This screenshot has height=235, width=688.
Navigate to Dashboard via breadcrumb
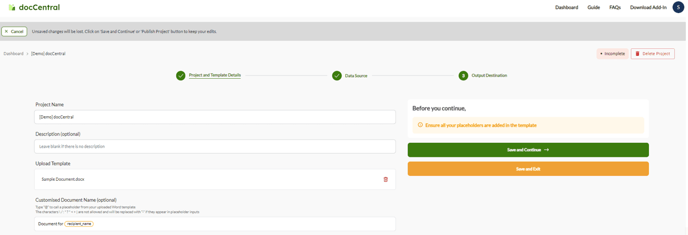(x=14, y=54)
